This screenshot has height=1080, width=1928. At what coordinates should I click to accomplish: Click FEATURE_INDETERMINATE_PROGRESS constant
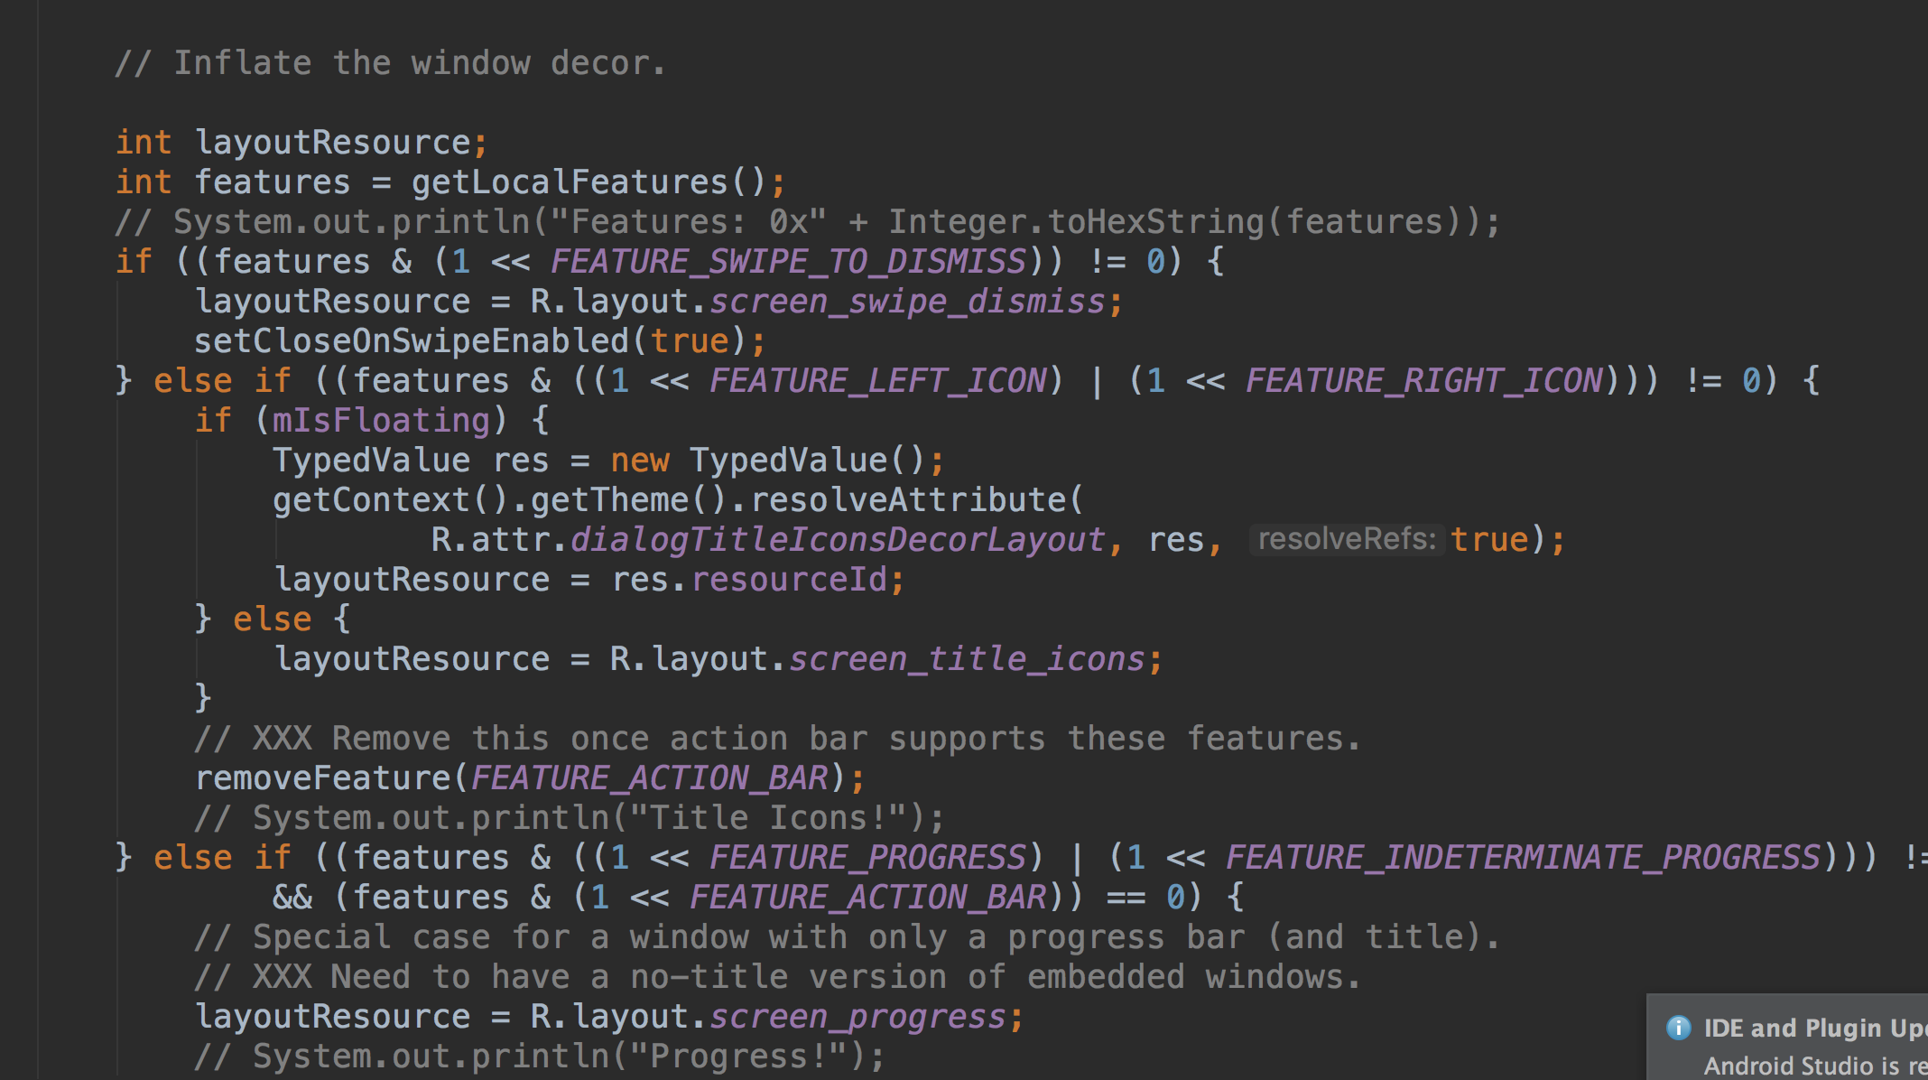[x=1523, y=858]
